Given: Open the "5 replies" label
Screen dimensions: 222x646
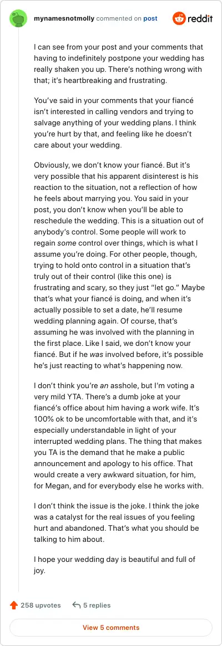Looking at the screenshot, I should (97, 605).
